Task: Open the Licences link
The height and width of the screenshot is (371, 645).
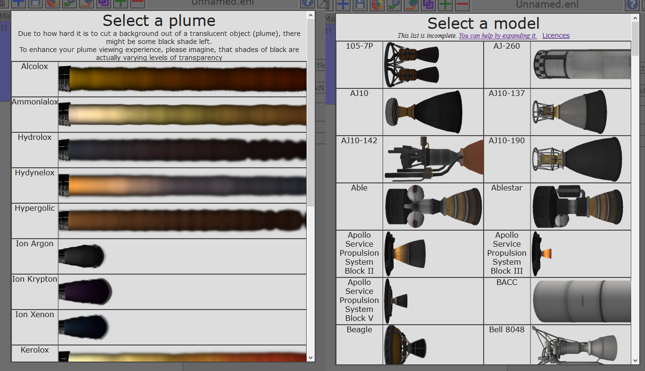Action: pos(556,35)
